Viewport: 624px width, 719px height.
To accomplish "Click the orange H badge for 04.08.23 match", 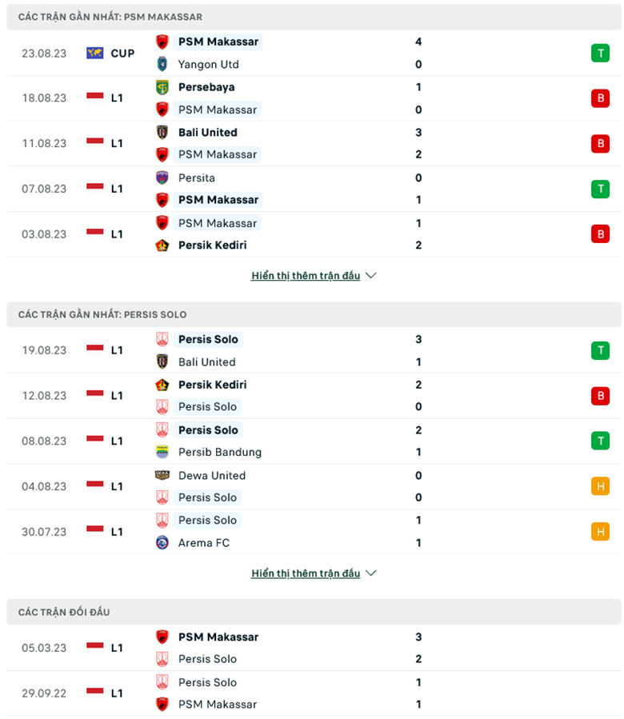I will pos(599,486).
